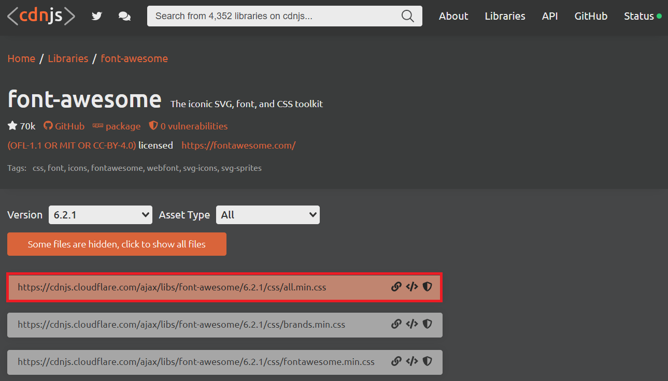Click the 'font' tag
The height and width of the screenshot is (381, 668).
[55, 168]
